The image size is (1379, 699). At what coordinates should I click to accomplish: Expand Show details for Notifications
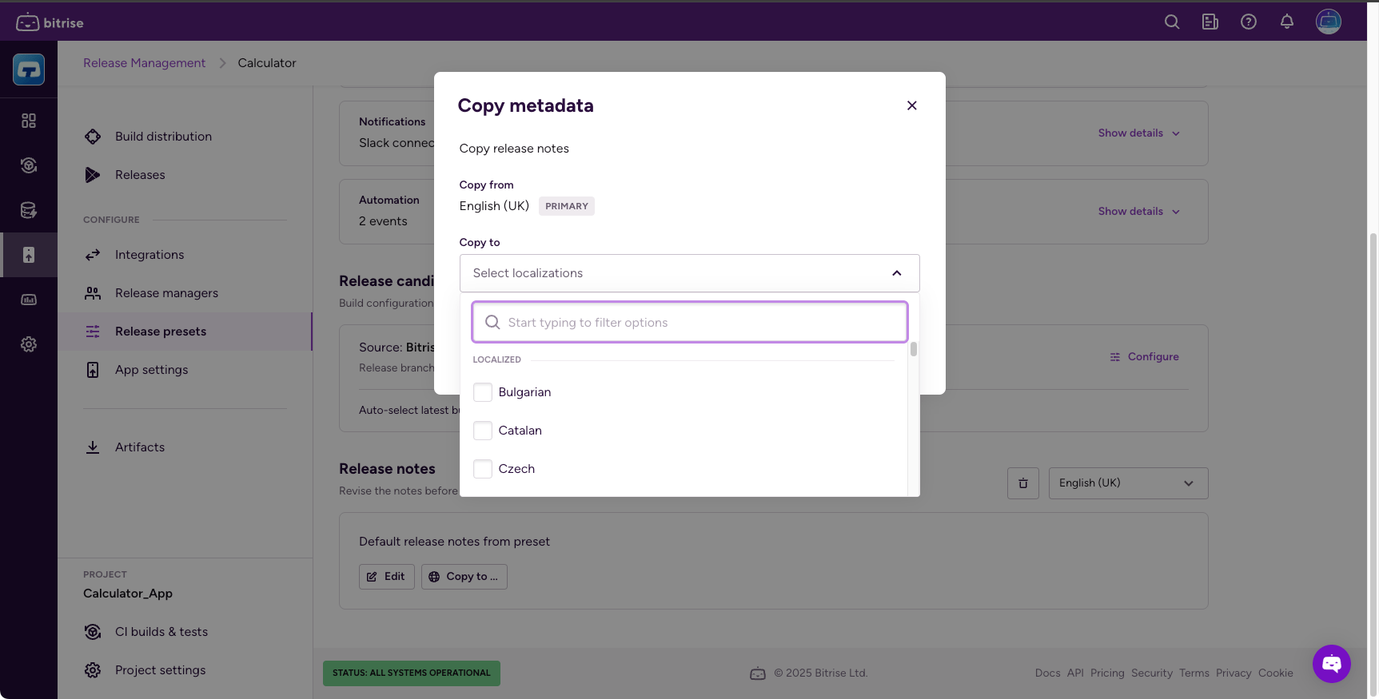tap(1138, 133)
